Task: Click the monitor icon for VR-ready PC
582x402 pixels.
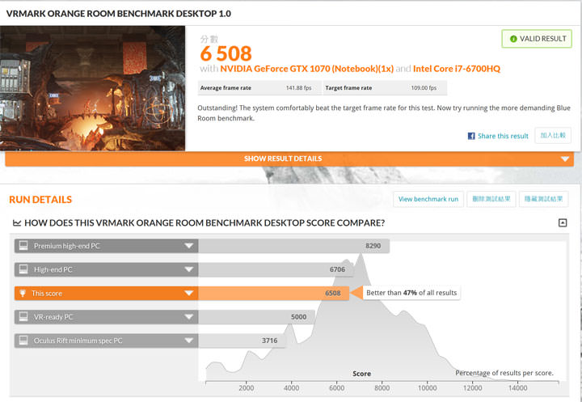Action: 23,317
